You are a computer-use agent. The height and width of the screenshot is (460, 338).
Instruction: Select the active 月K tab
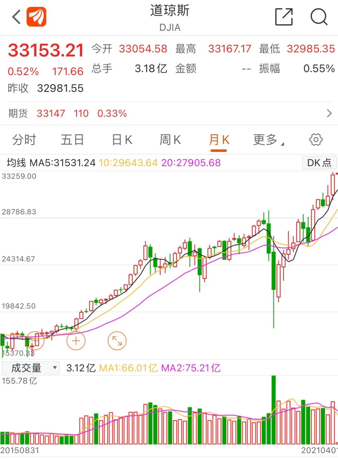pyautogui.click(x=219, y=140)
